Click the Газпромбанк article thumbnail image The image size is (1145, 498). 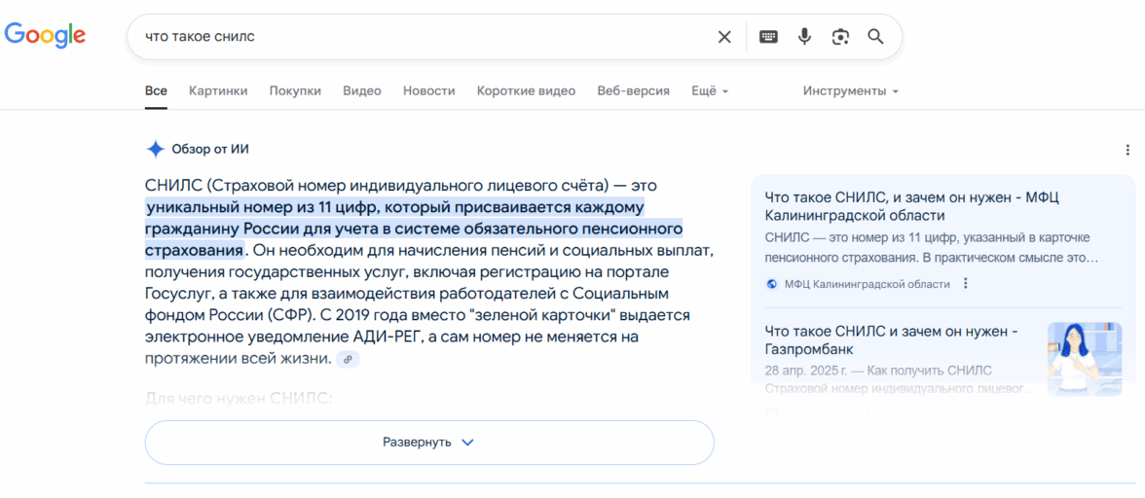(x=1084, y=358)
